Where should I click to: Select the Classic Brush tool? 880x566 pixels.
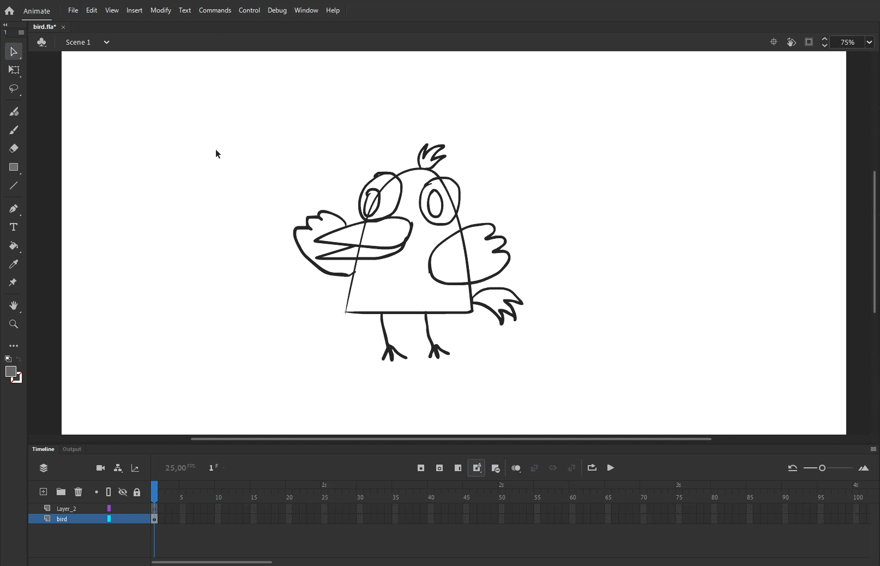click(14, 130)
